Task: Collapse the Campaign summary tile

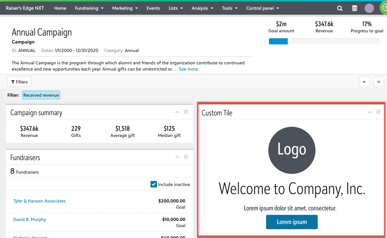Action: pos(177,112)
